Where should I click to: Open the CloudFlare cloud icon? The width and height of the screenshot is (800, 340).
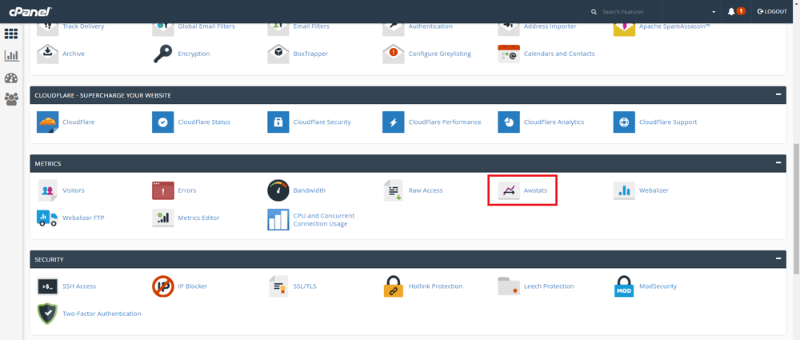[47, 122]
